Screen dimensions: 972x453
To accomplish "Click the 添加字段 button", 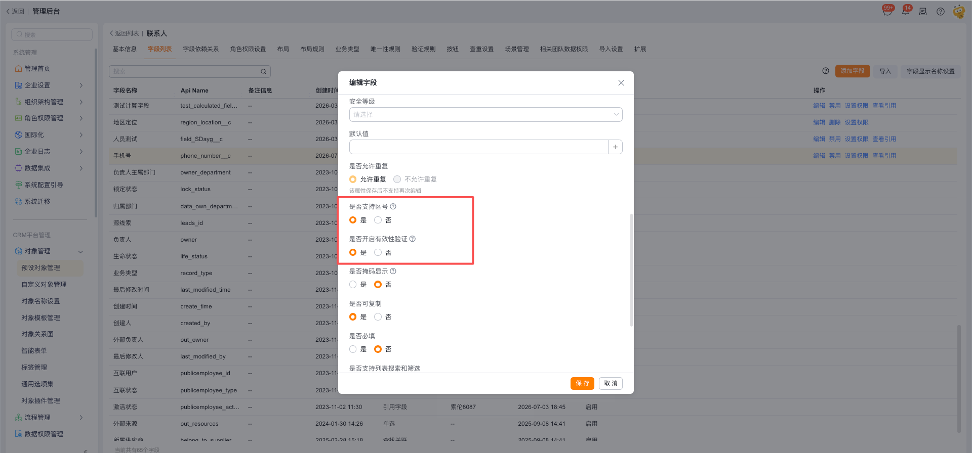I will (853, 71).
